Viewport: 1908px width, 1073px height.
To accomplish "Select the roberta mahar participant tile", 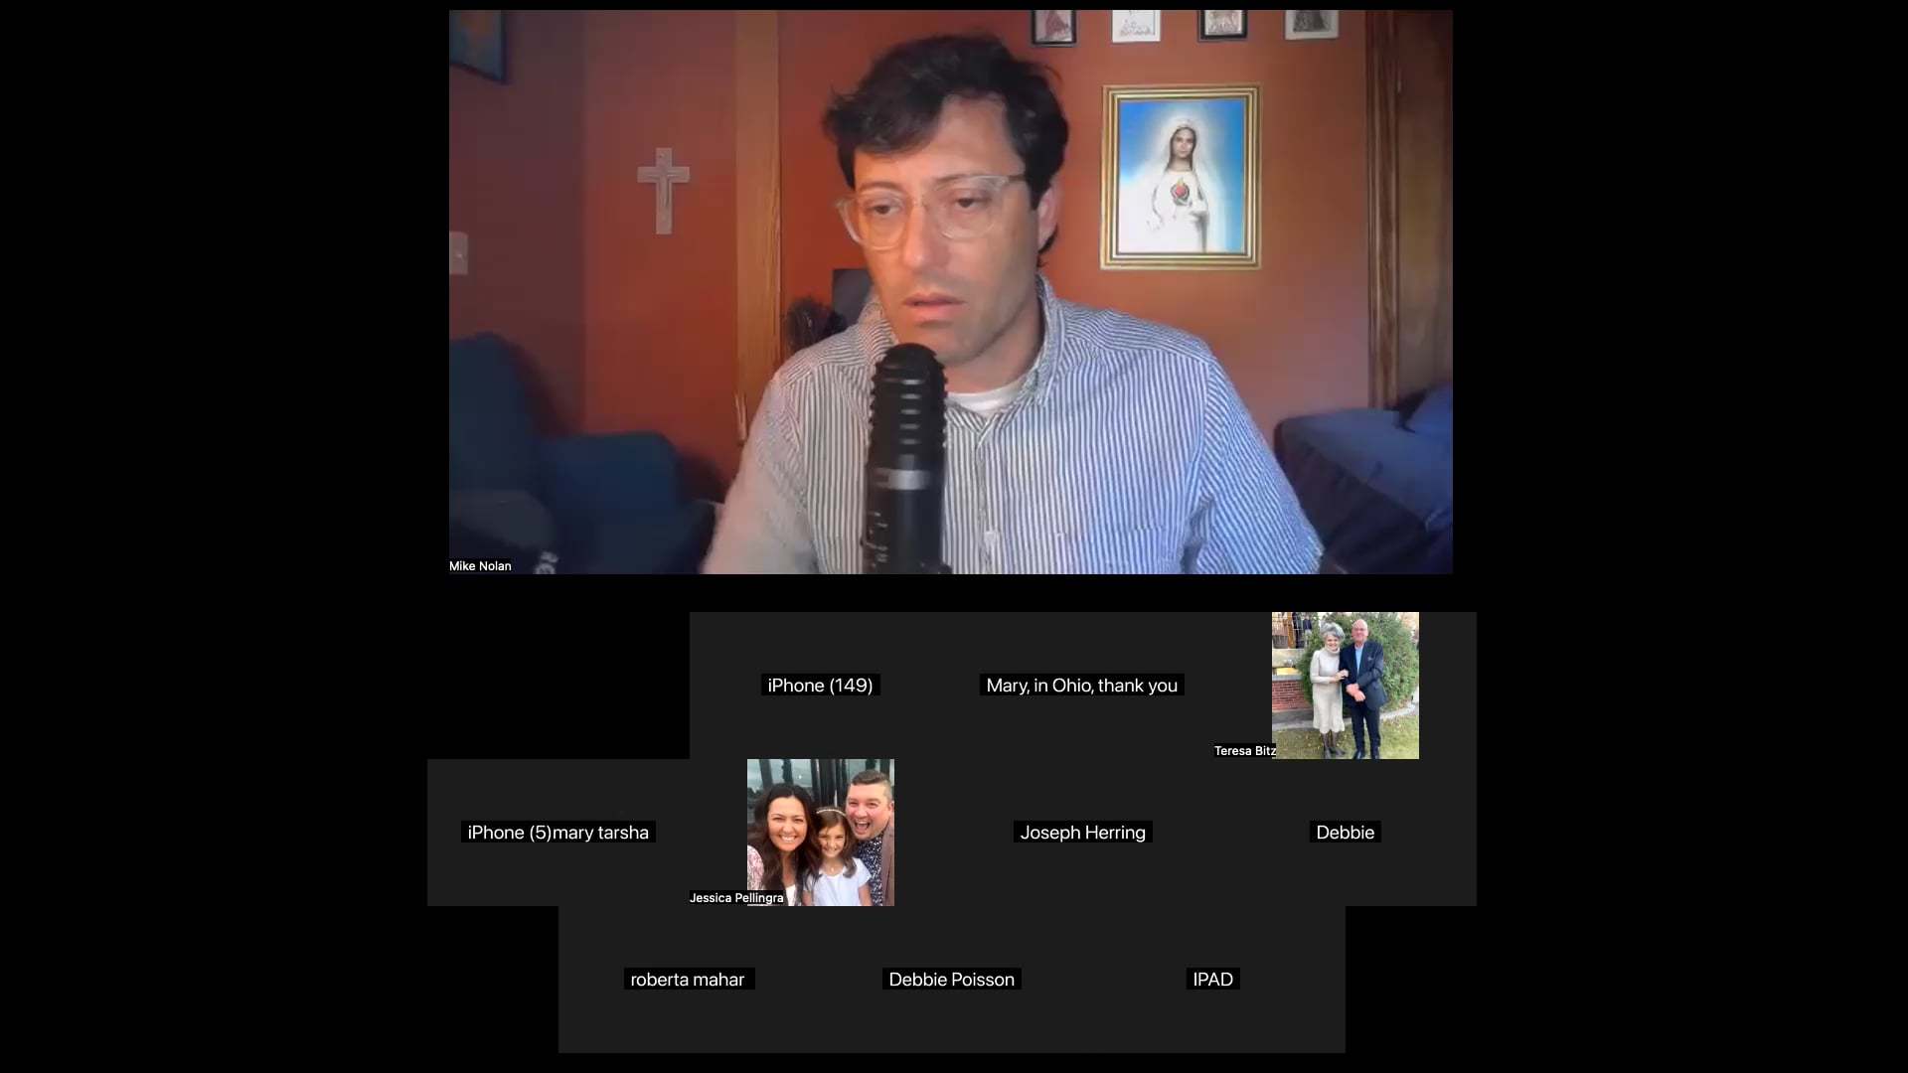I will click(x=688, y=980).
